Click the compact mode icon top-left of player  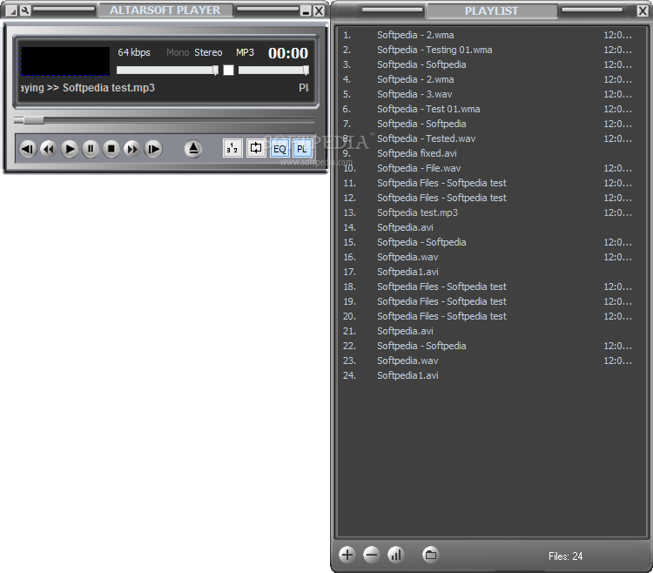12,11
